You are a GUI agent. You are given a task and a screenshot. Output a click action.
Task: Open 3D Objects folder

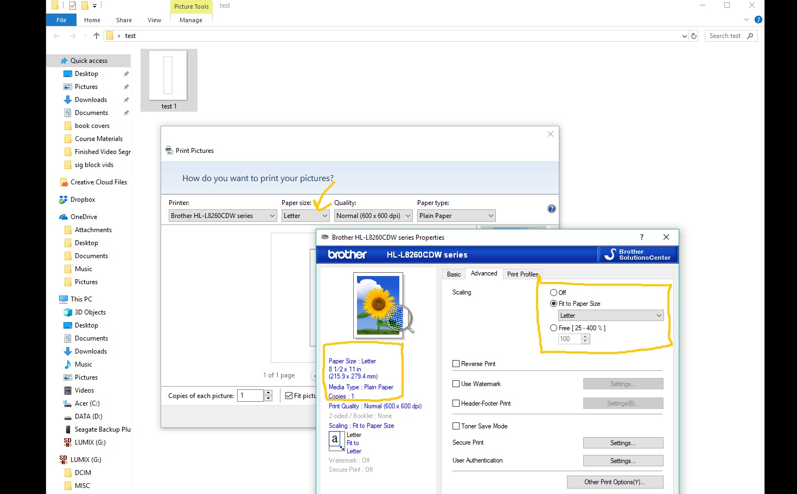90,312
